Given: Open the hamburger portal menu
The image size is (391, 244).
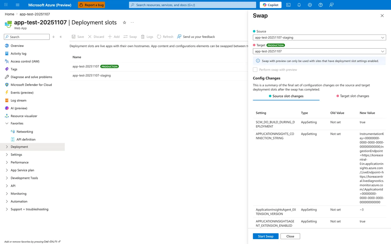Looking at the screenshot, I should click(18, 5).
